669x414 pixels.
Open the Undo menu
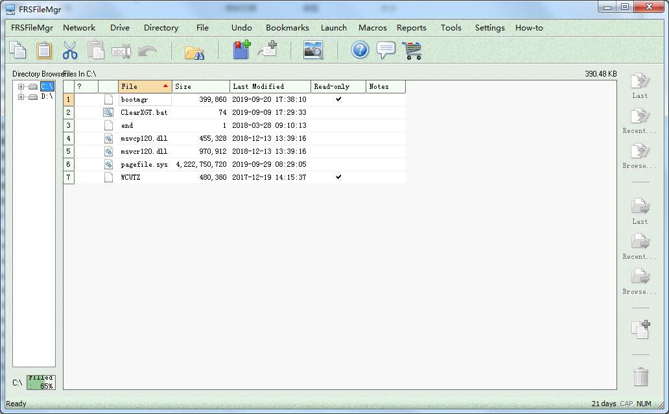pyautogui.click(x=242, y=28)
